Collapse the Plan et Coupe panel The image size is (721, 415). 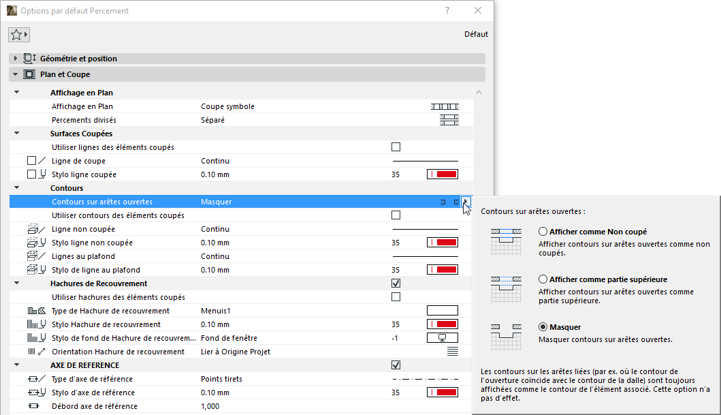point(16,74)
